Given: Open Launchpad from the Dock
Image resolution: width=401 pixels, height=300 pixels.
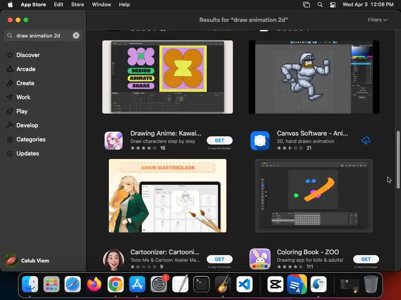Looking at the screenshot, I should (51, 284).
